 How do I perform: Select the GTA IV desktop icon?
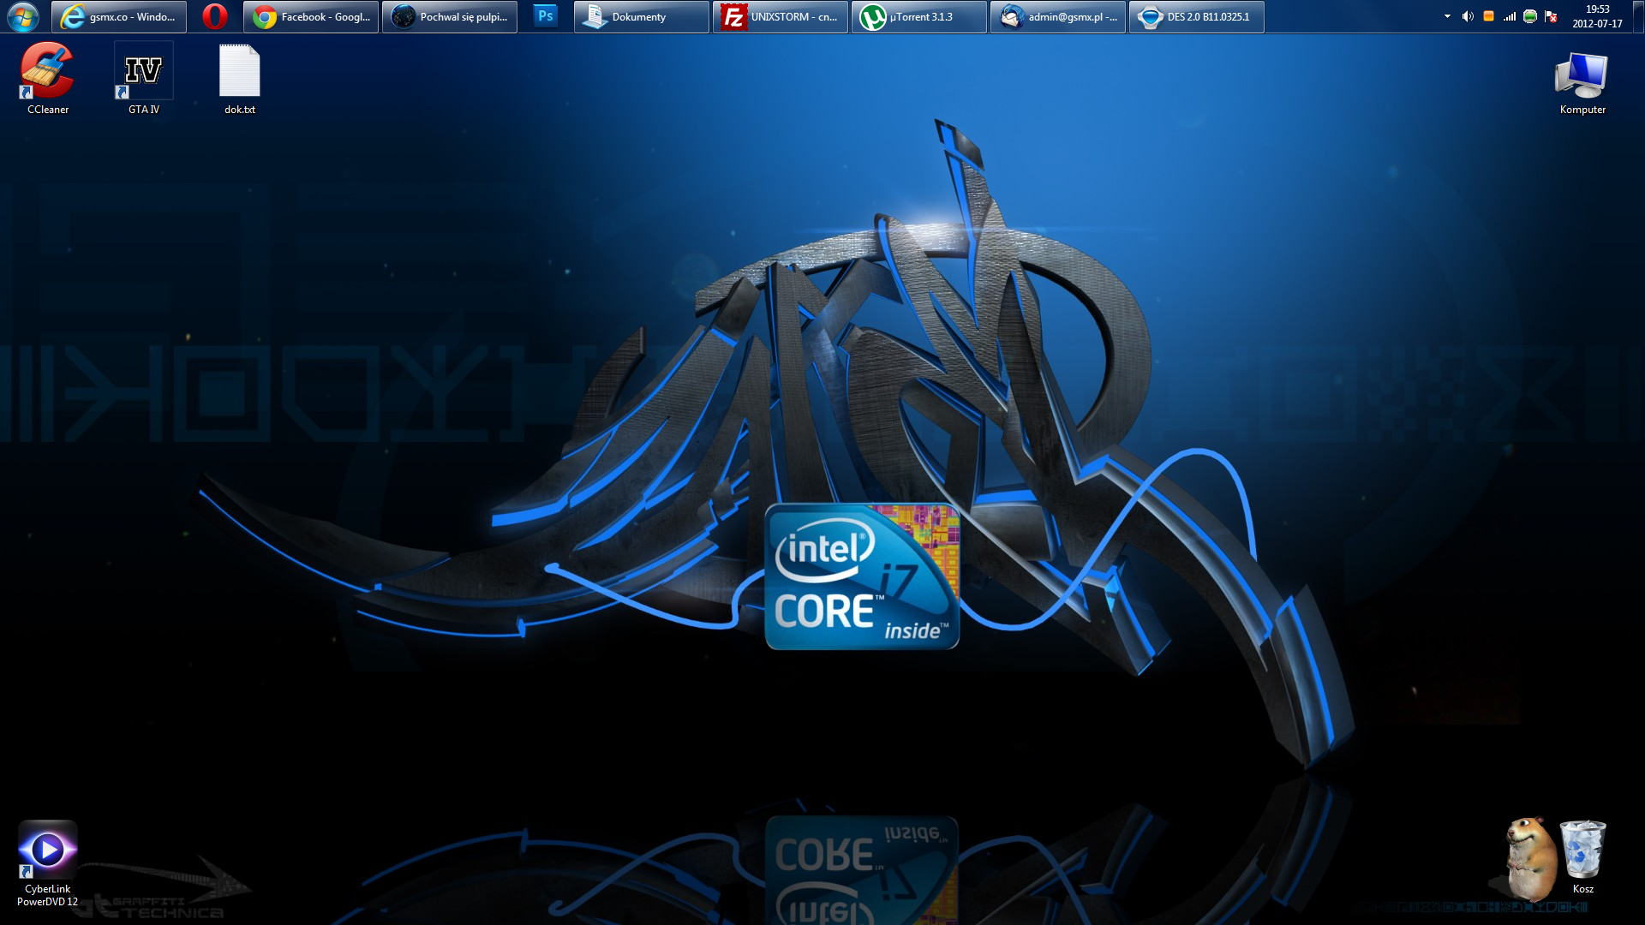pyautogui.click(x=143, y=73)
